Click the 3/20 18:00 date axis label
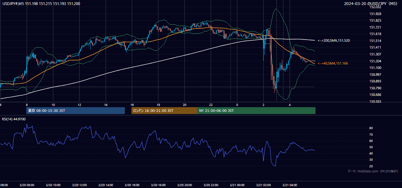Viewport: 402px width, 188px height. (158, 185)
